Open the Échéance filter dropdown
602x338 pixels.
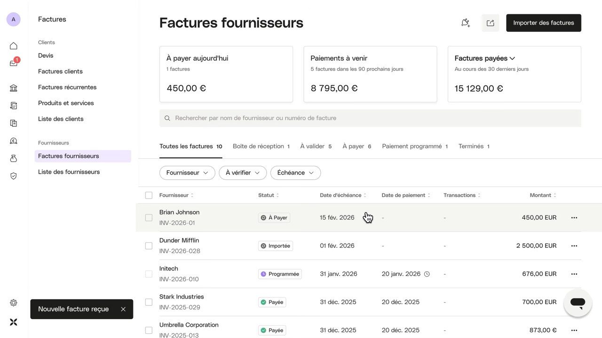[x=295, y=173]
